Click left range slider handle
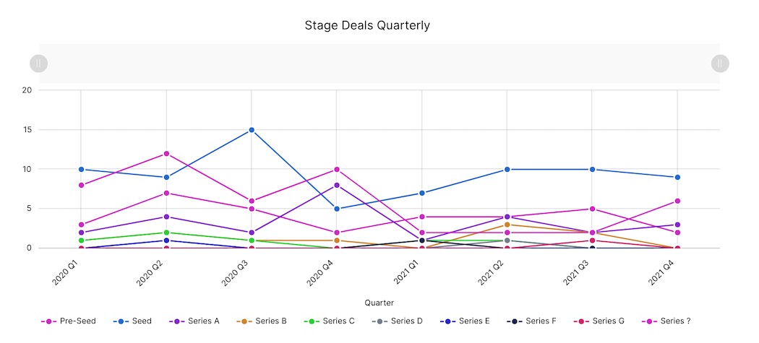The image size is (759, 343). coord(38,64)
